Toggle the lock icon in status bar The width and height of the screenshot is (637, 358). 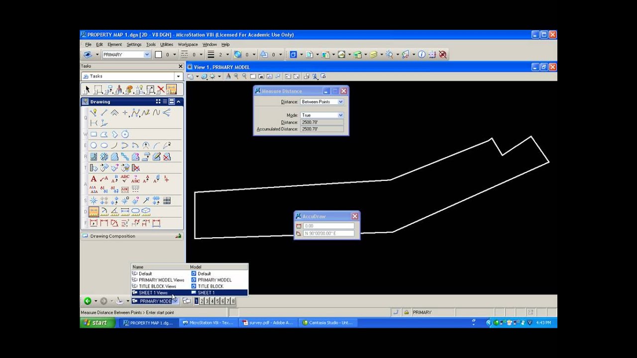tap(407, 312)
